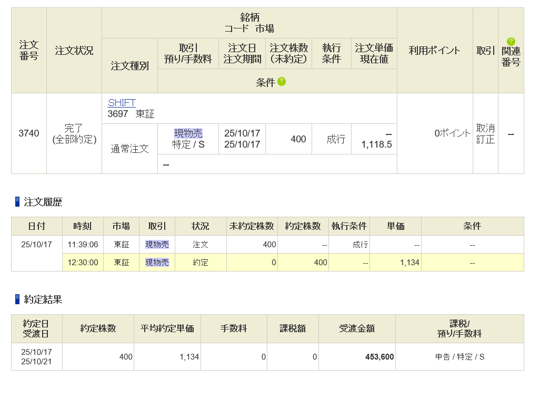540x397 pixels.
Task: Click 訂正 in the 取引 column
Action: point(485,140)
